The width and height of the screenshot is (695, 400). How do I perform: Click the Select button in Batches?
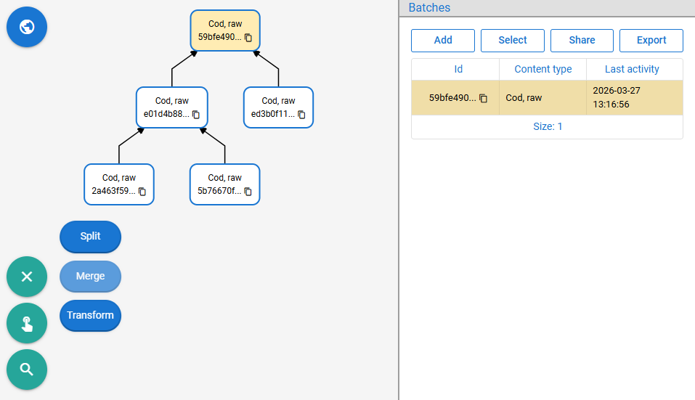pos(513,41)
